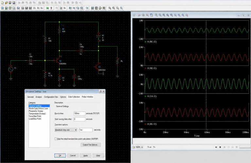This screenshot has width=251, height=163.
Task: Click red V(RL:2) trace legend marker
Action: [x=145, y=124]
